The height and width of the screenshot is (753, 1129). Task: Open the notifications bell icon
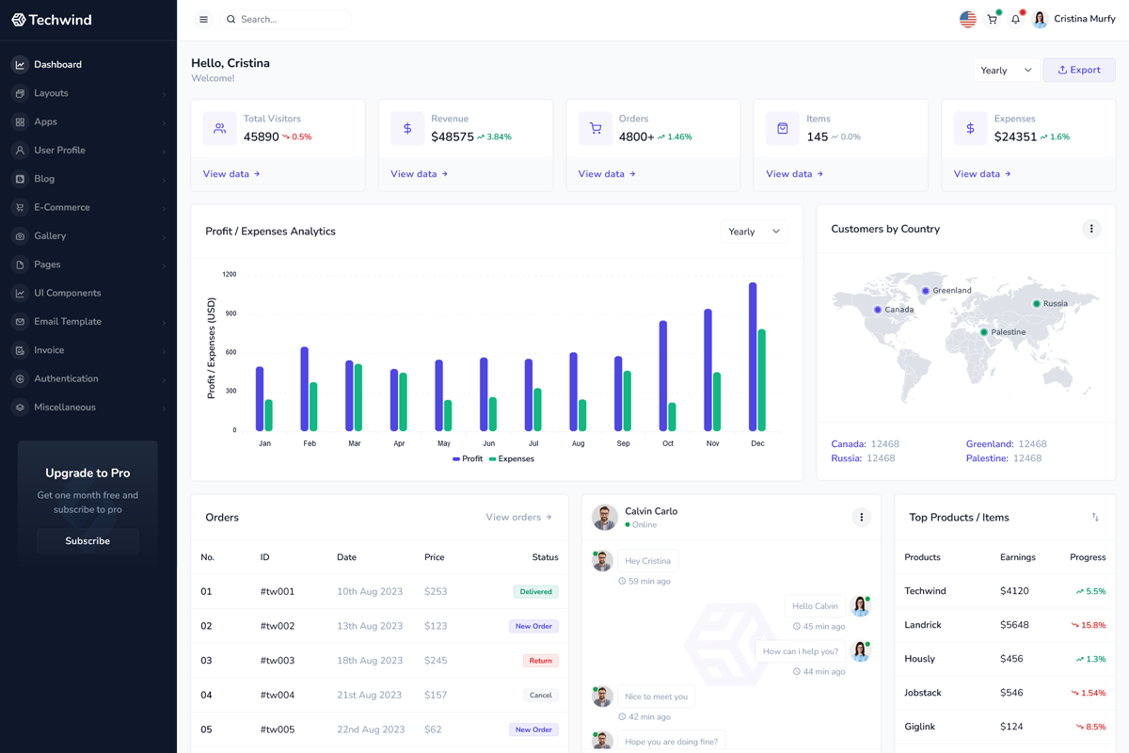(x=1015, y=19)
